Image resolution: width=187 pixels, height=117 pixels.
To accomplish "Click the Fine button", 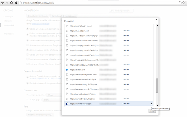I will pyautogui.click(x=152, y=111).
